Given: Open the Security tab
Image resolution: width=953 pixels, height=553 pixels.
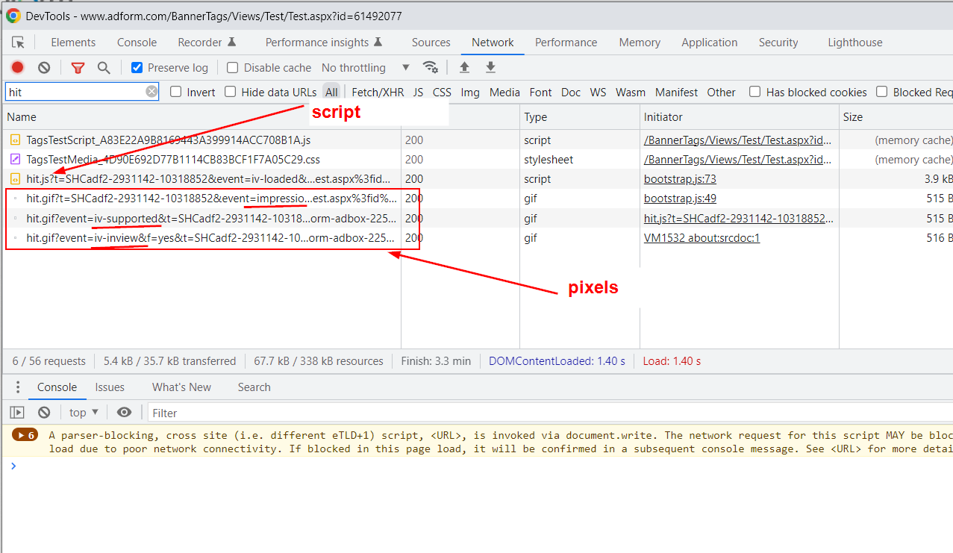Looking at the screenshot, I should point(778,43).
